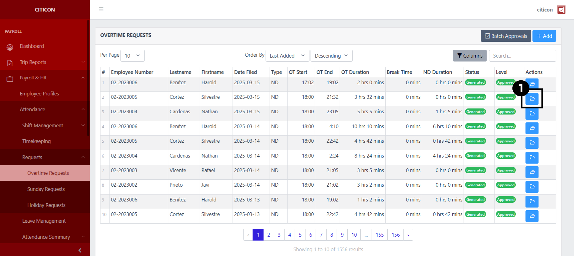Open folder action for row 5 request
The image size is (574, 256).
coord(532,143)
